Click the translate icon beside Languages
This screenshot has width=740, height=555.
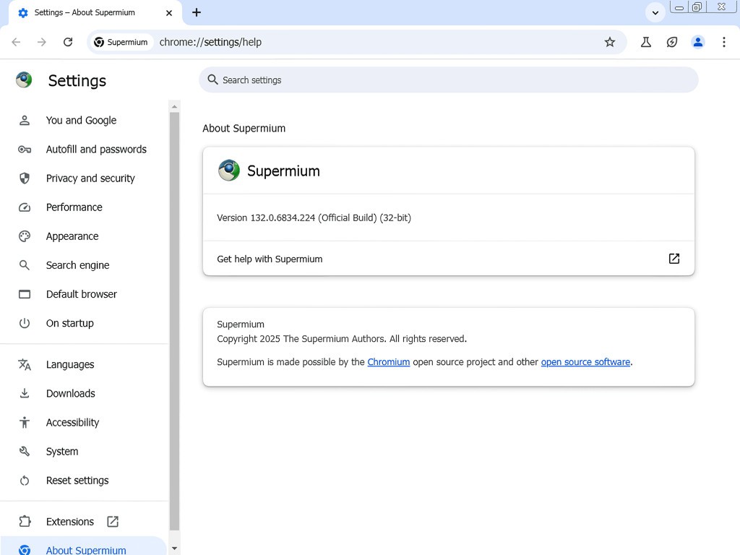[x=25, y=364]
